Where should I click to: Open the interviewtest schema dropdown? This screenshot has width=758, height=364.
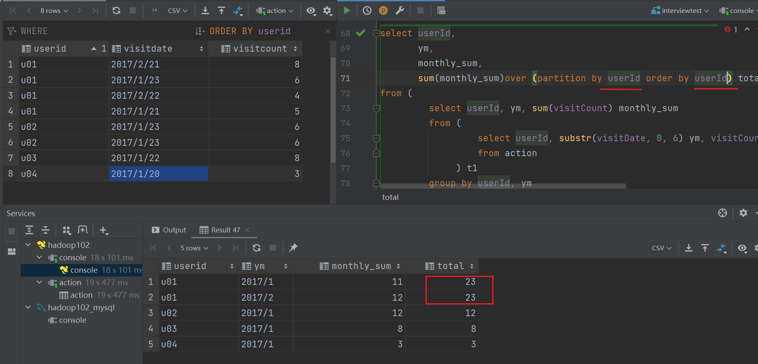pos(680,11)
